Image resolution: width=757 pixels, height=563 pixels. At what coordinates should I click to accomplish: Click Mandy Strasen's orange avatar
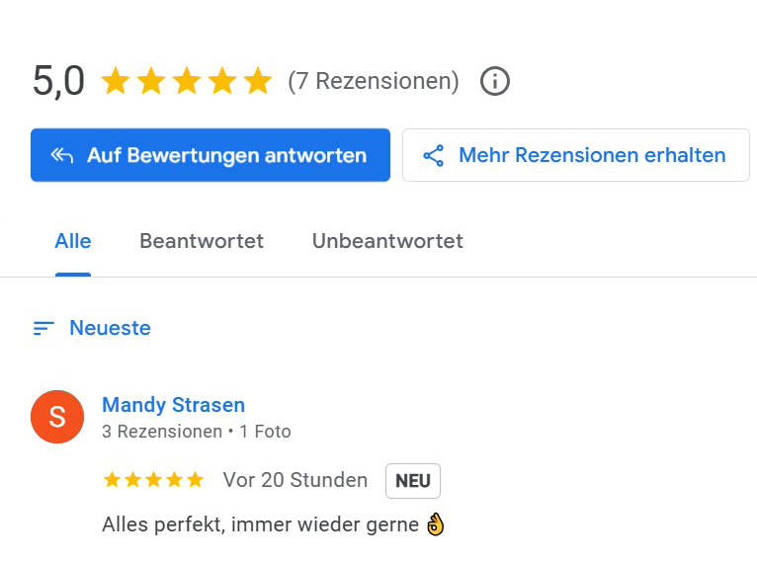(57, 417)
